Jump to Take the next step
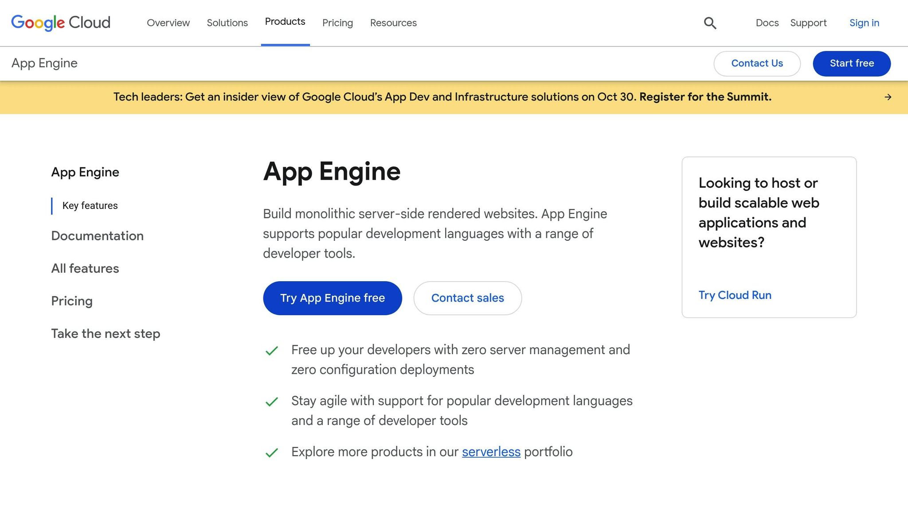 coord(106,333)
